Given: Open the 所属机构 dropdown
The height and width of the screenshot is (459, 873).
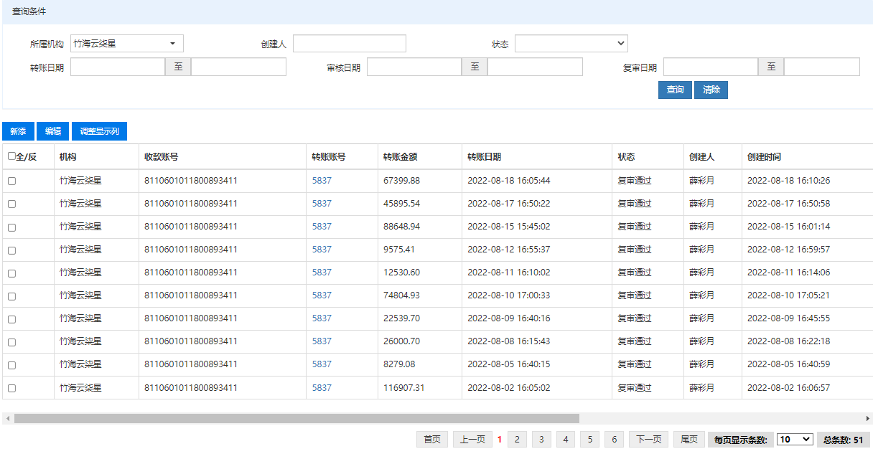Looking at the screenshot, I should click(127, 44).
